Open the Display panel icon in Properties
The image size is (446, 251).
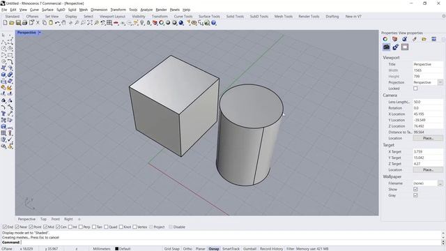click(433, 39)
